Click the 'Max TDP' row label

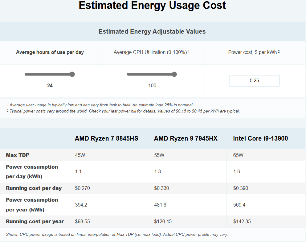click(18, 155)
